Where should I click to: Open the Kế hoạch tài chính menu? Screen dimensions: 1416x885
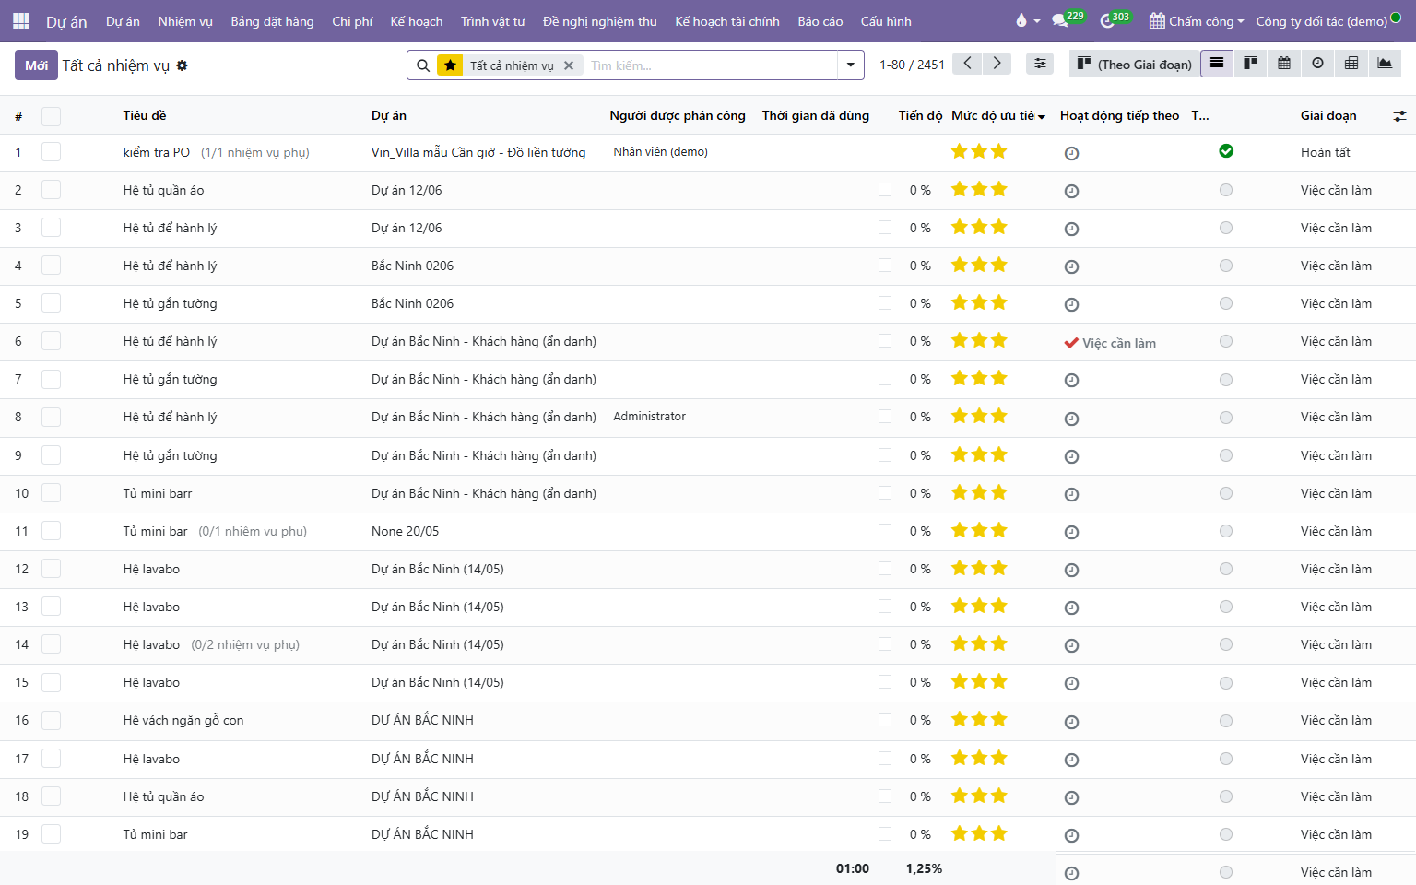pos(727,21)
